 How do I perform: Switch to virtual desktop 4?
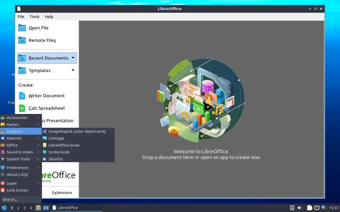31,208
